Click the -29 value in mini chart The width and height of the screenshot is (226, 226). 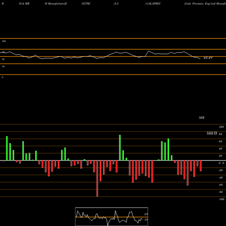coord(146,214)
